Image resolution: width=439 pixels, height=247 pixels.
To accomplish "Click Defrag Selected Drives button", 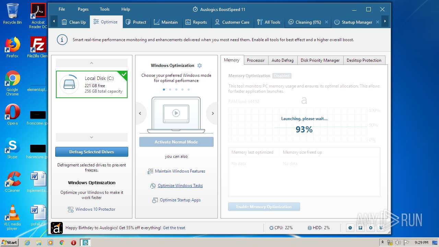I will (x=92, y=152).
